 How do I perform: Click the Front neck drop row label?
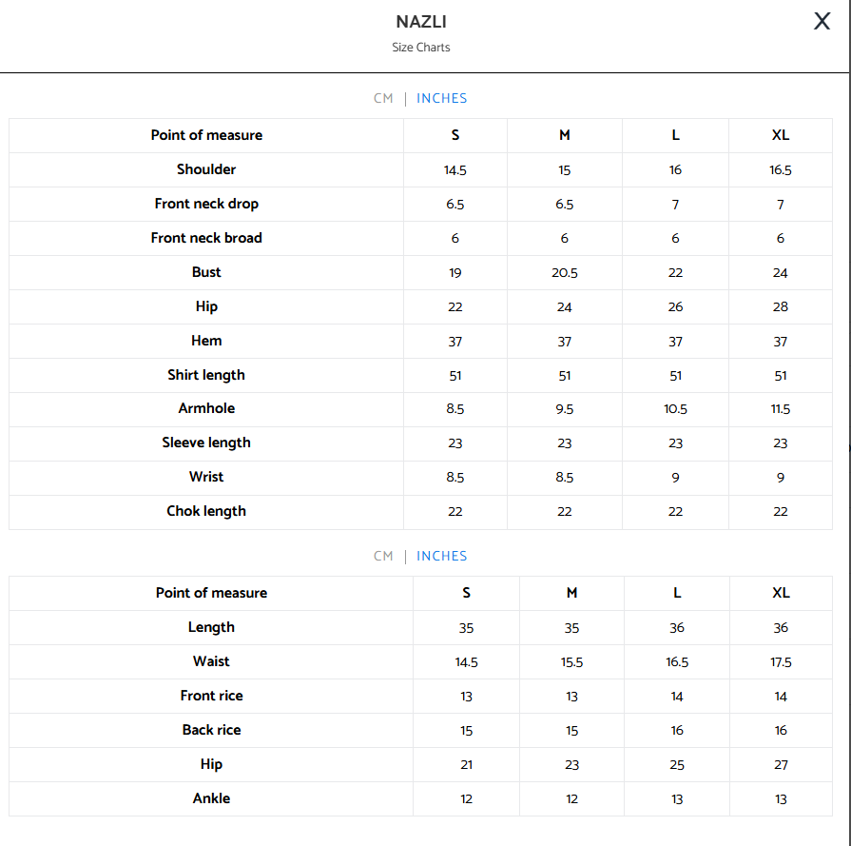[206, 204]
